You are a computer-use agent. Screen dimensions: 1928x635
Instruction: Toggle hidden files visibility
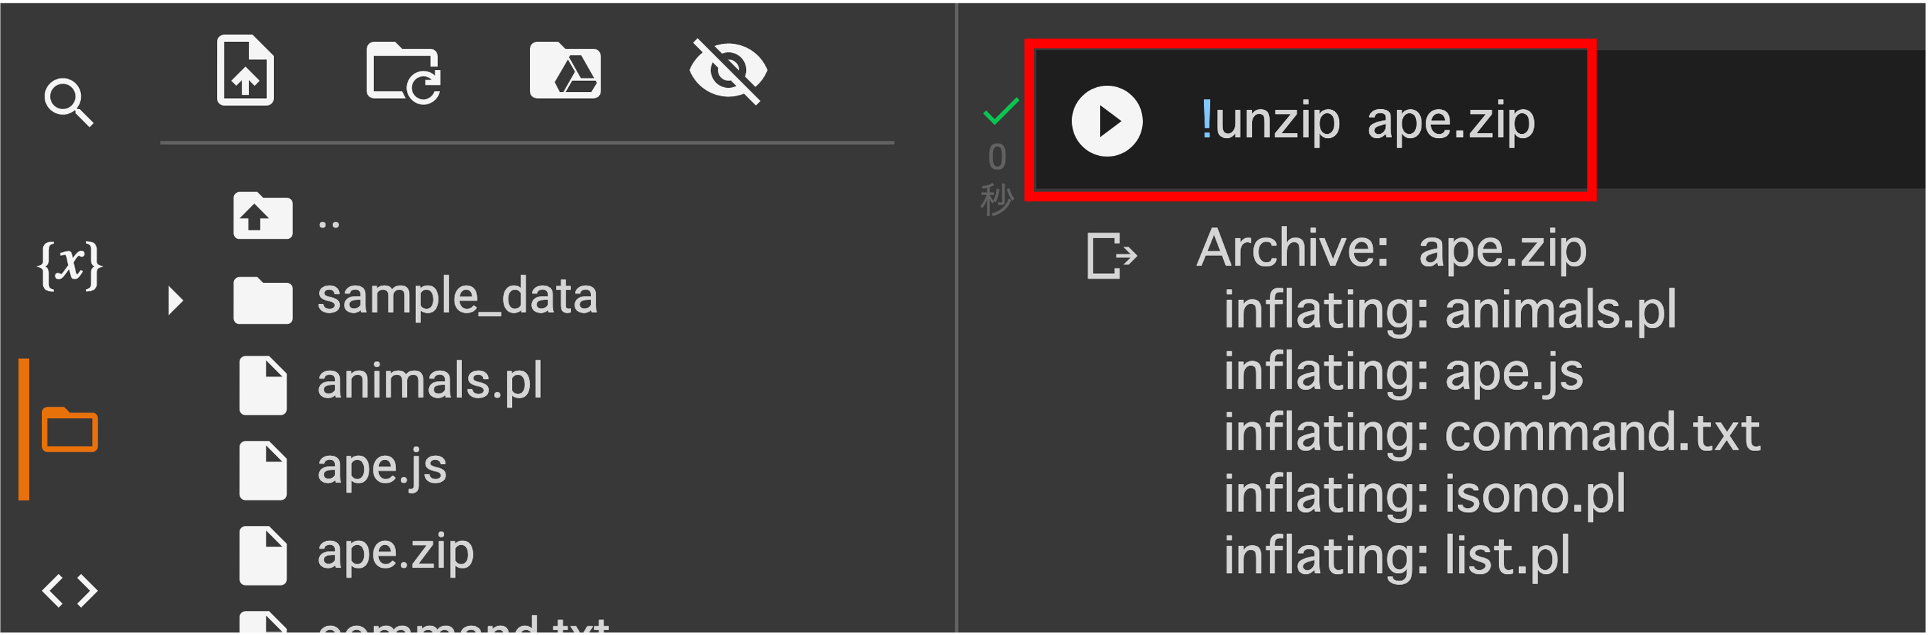coord(728,71)
